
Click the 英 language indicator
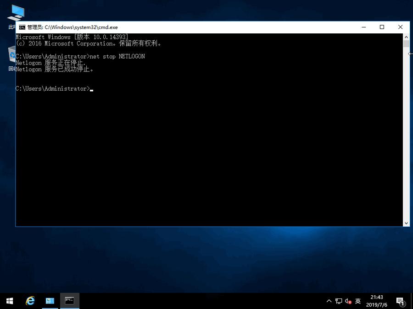tap(358, 301)
